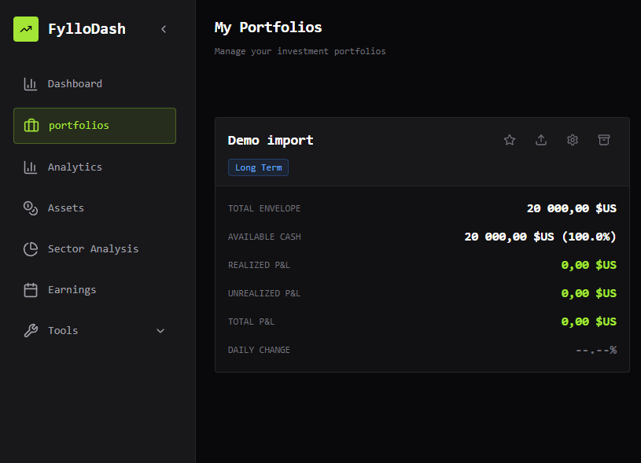The image size is (641, 463).
Task: Click the Earnings calendar icon
Action: [30, 289]
